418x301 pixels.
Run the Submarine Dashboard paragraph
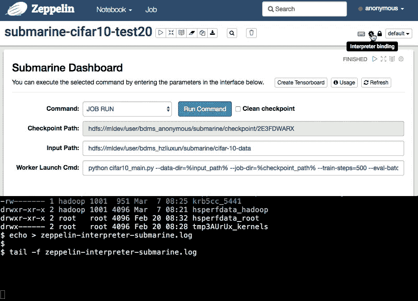(x=375, y=59)
